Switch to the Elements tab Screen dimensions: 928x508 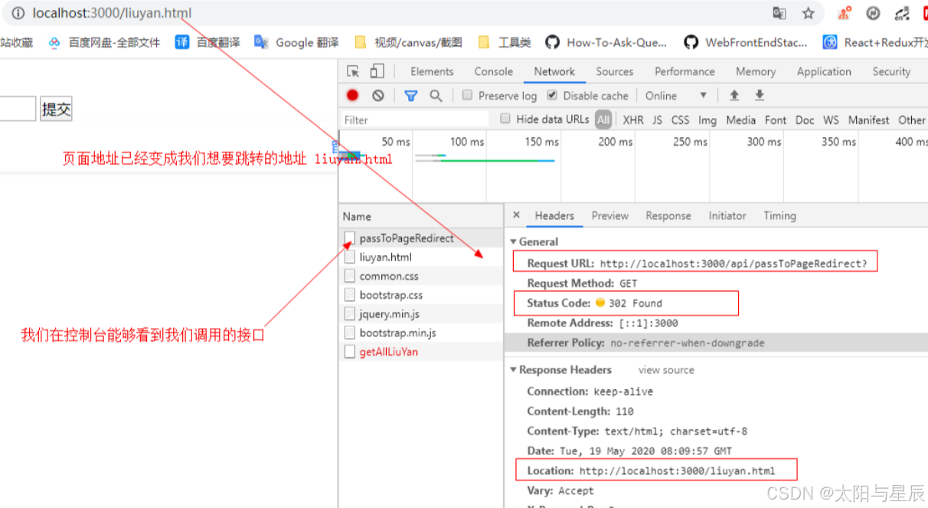tap(432, 71)
